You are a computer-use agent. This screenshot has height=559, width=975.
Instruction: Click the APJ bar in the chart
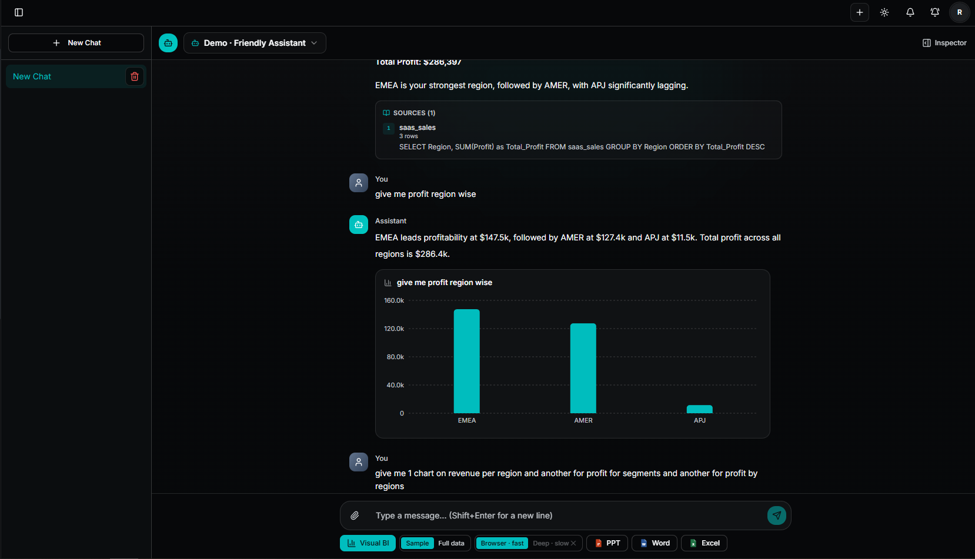tap(700, 409)
